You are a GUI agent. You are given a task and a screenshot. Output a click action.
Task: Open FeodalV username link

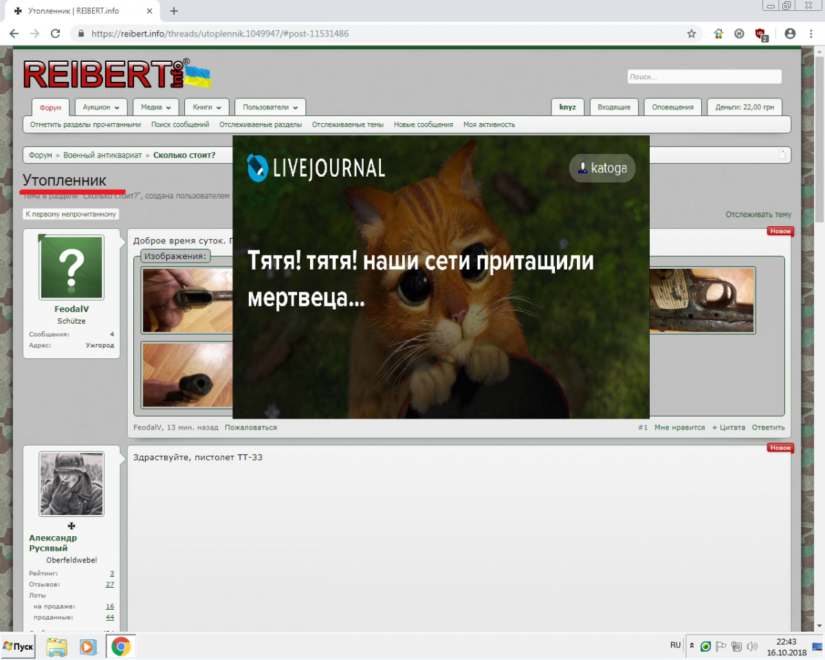tap(71, 309)
